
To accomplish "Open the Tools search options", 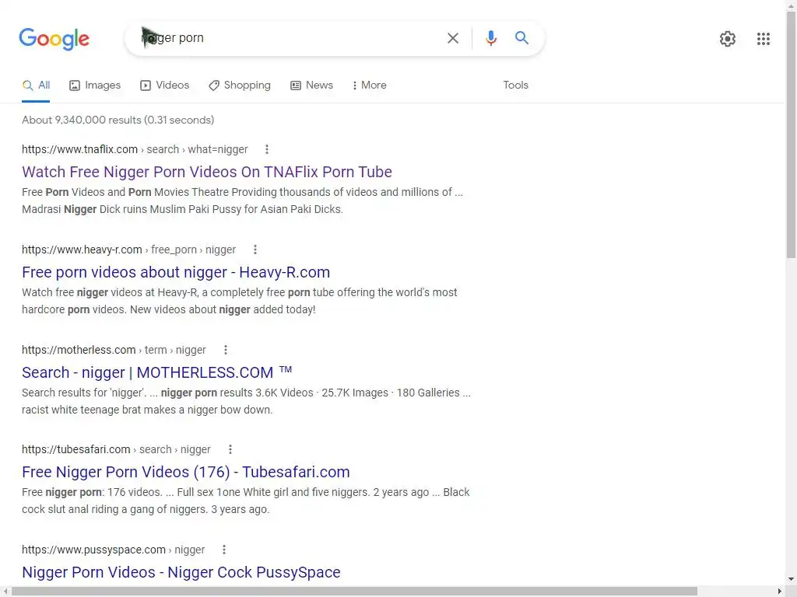I will point(515,86).
